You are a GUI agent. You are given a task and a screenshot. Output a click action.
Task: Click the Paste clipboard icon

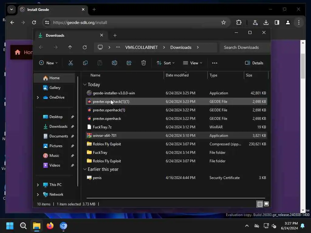tap(100, 63)
